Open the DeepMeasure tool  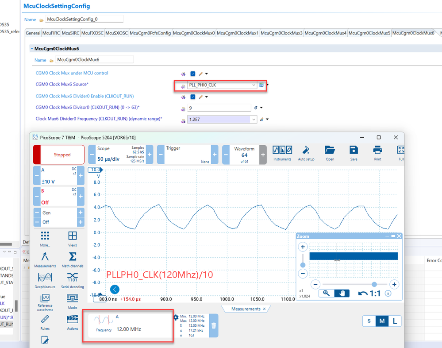coord(45,280)
